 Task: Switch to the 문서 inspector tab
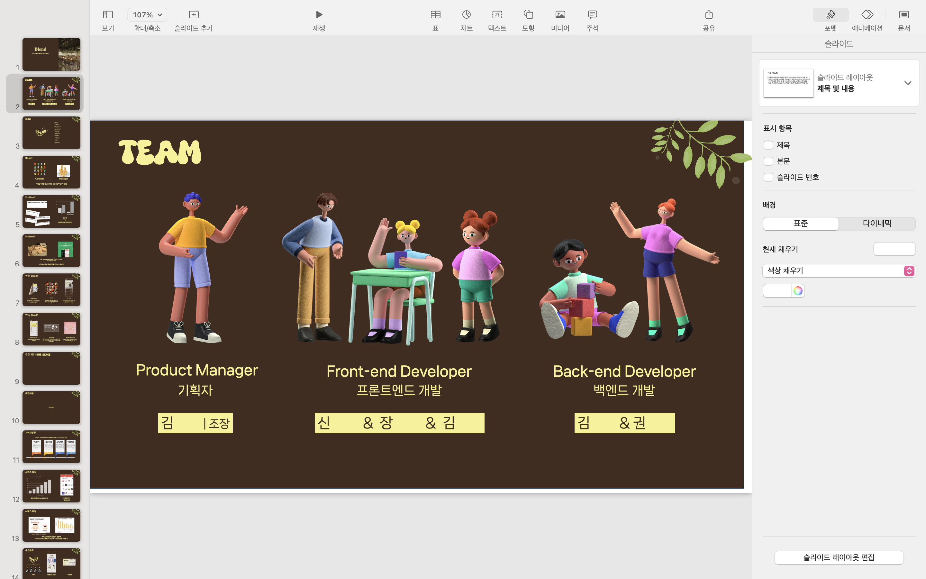[904, 14]
